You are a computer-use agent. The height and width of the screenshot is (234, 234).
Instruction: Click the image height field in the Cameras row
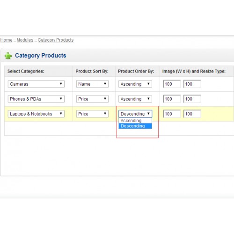[192, 84]
